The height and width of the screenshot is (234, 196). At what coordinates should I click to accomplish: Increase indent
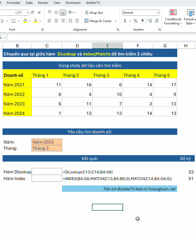point(77,21)
